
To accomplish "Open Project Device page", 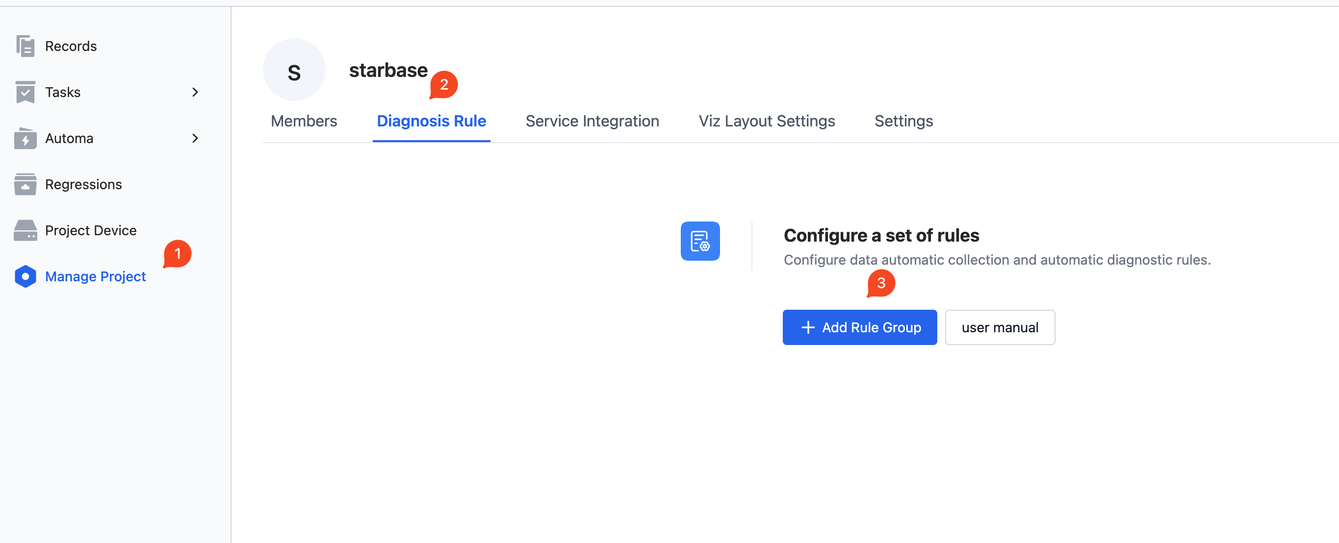I will coord(91,230).
